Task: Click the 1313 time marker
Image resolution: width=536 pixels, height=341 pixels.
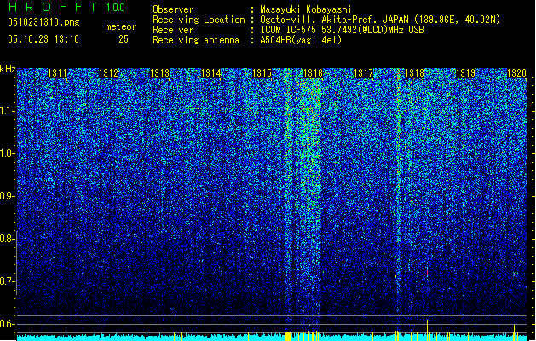Action: 159,73
